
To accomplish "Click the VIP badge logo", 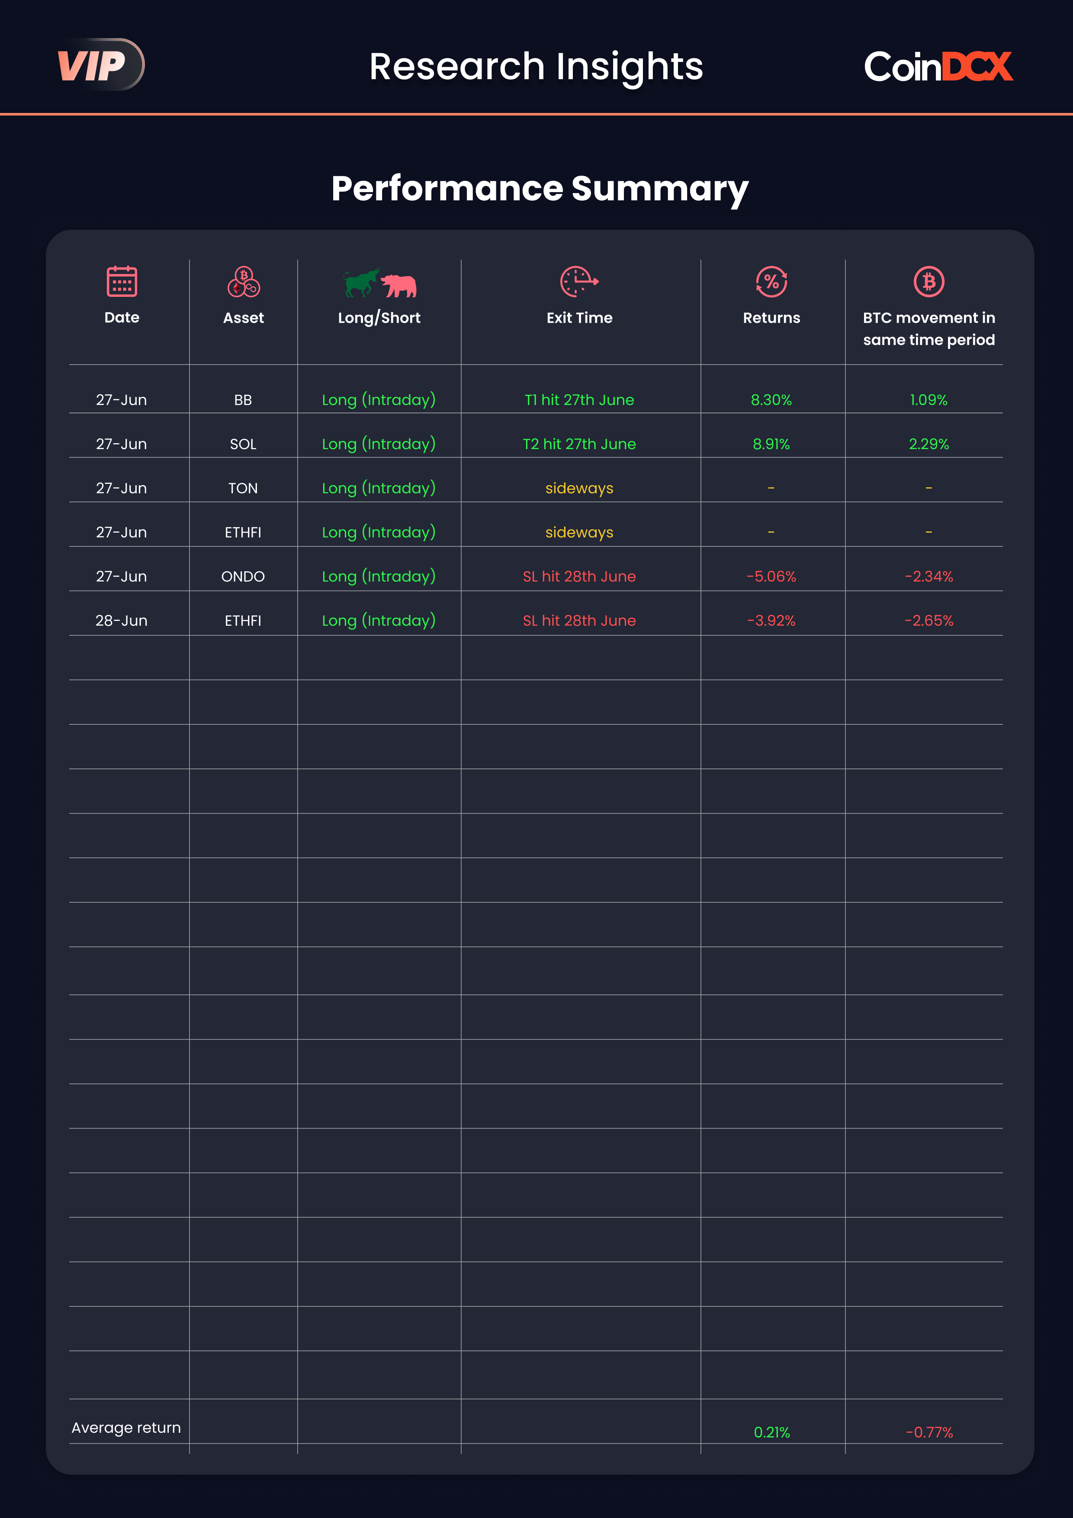I will tap(100, 65).
